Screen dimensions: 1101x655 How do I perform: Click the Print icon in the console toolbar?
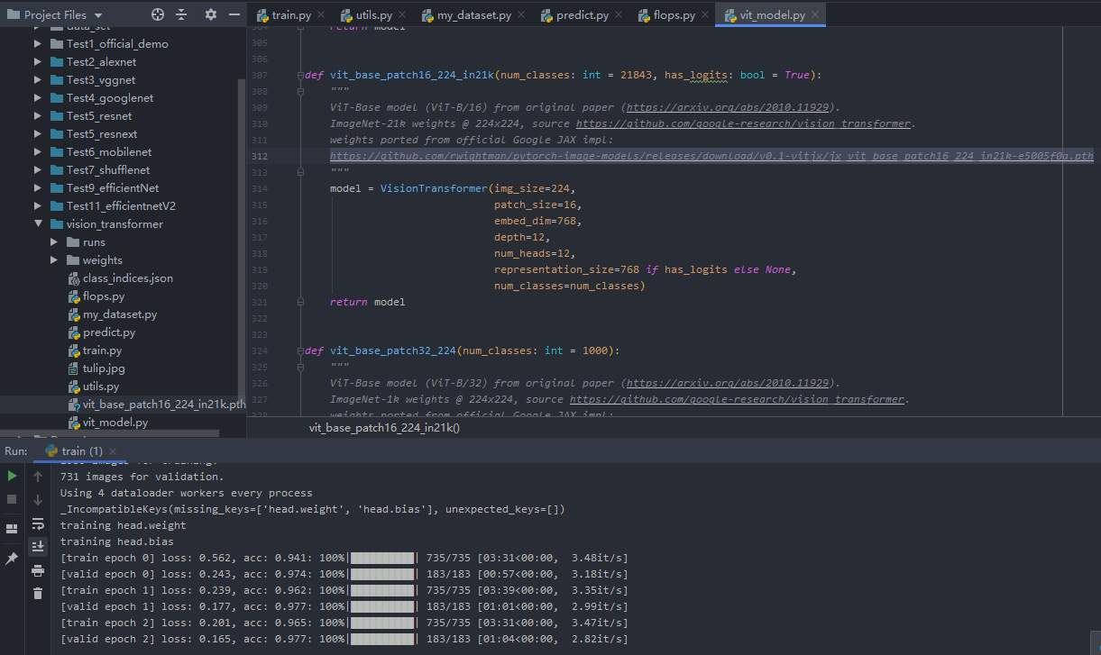(x=38, y=570)
